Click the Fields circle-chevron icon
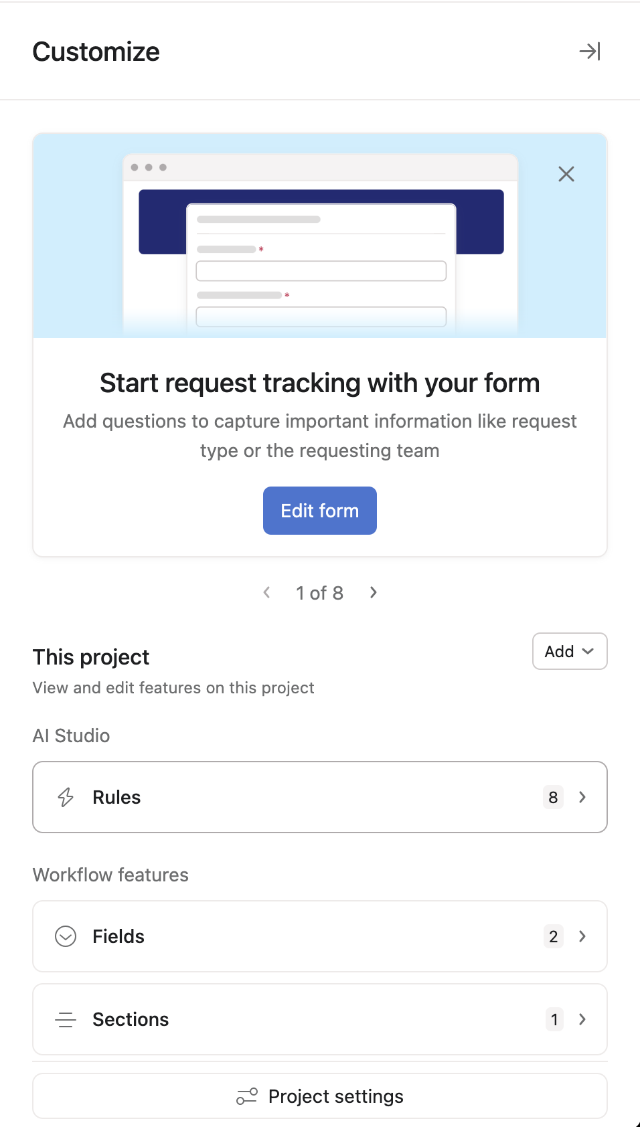 66,936
